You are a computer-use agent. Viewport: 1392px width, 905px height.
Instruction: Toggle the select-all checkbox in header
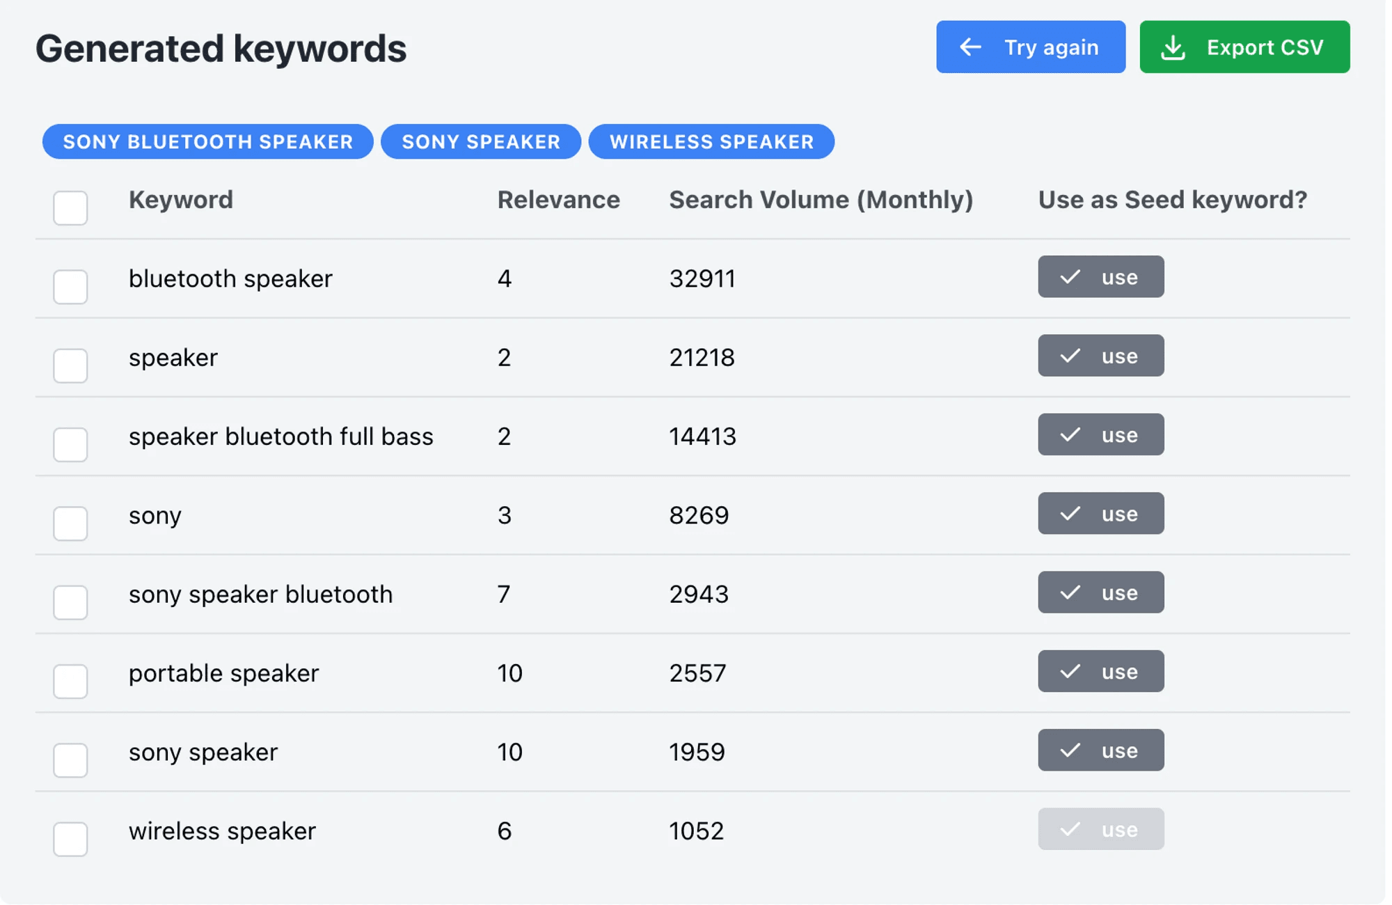click(70, 207)
